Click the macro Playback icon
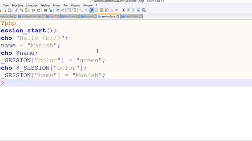This screenshot has height=141, width=252. point(133,10)
